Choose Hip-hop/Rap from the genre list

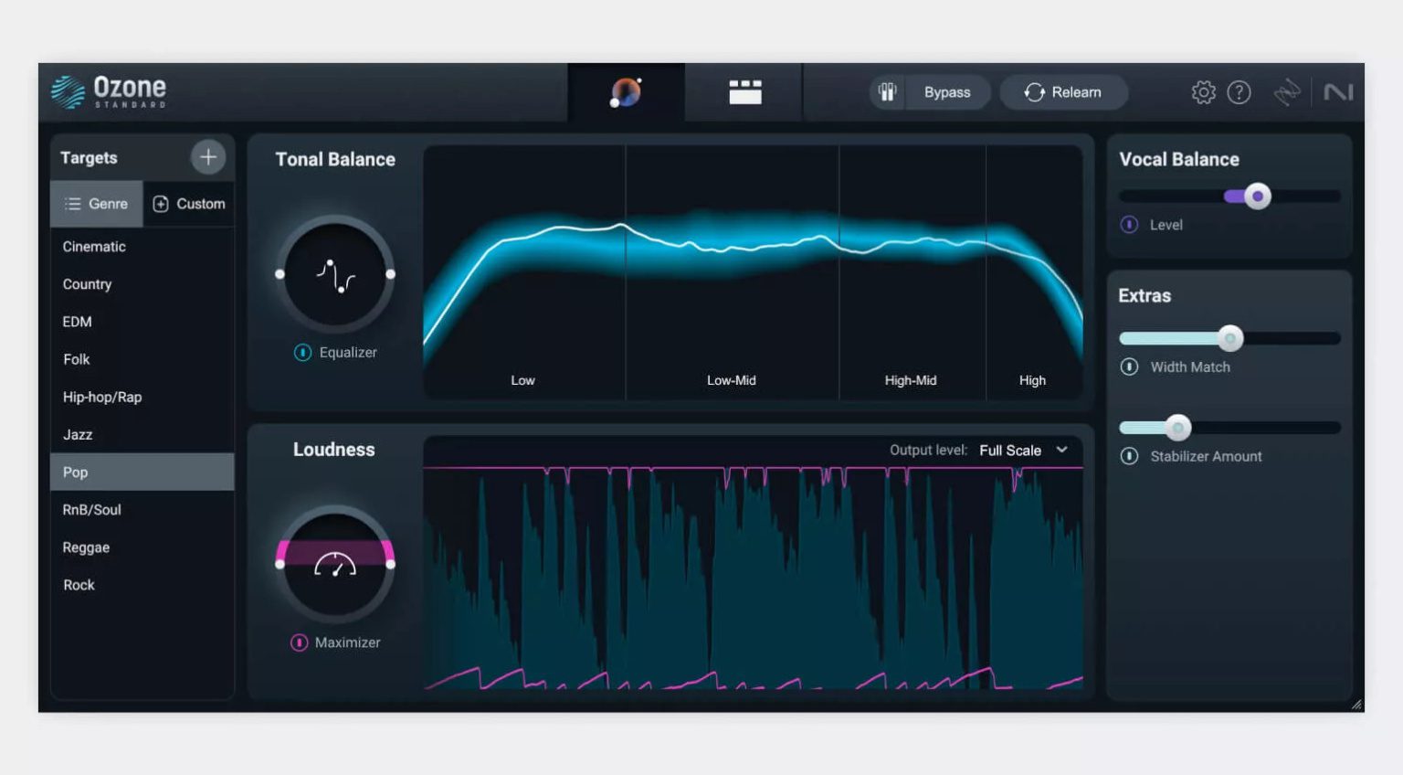point(102,397)
